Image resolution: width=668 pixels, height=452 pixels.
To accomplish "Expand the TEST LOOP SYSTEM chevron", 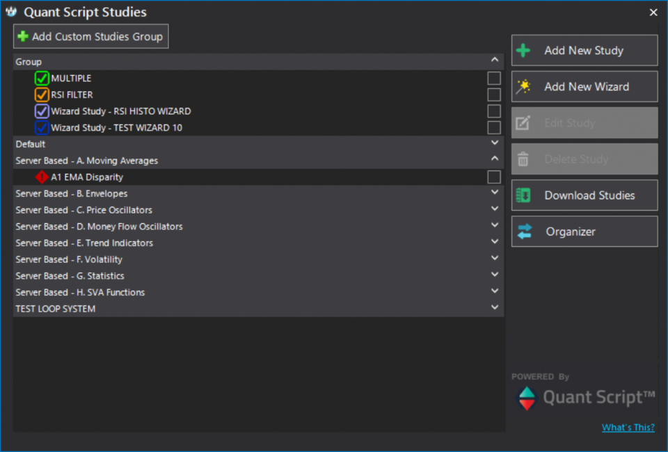I will tap(495, 307).
